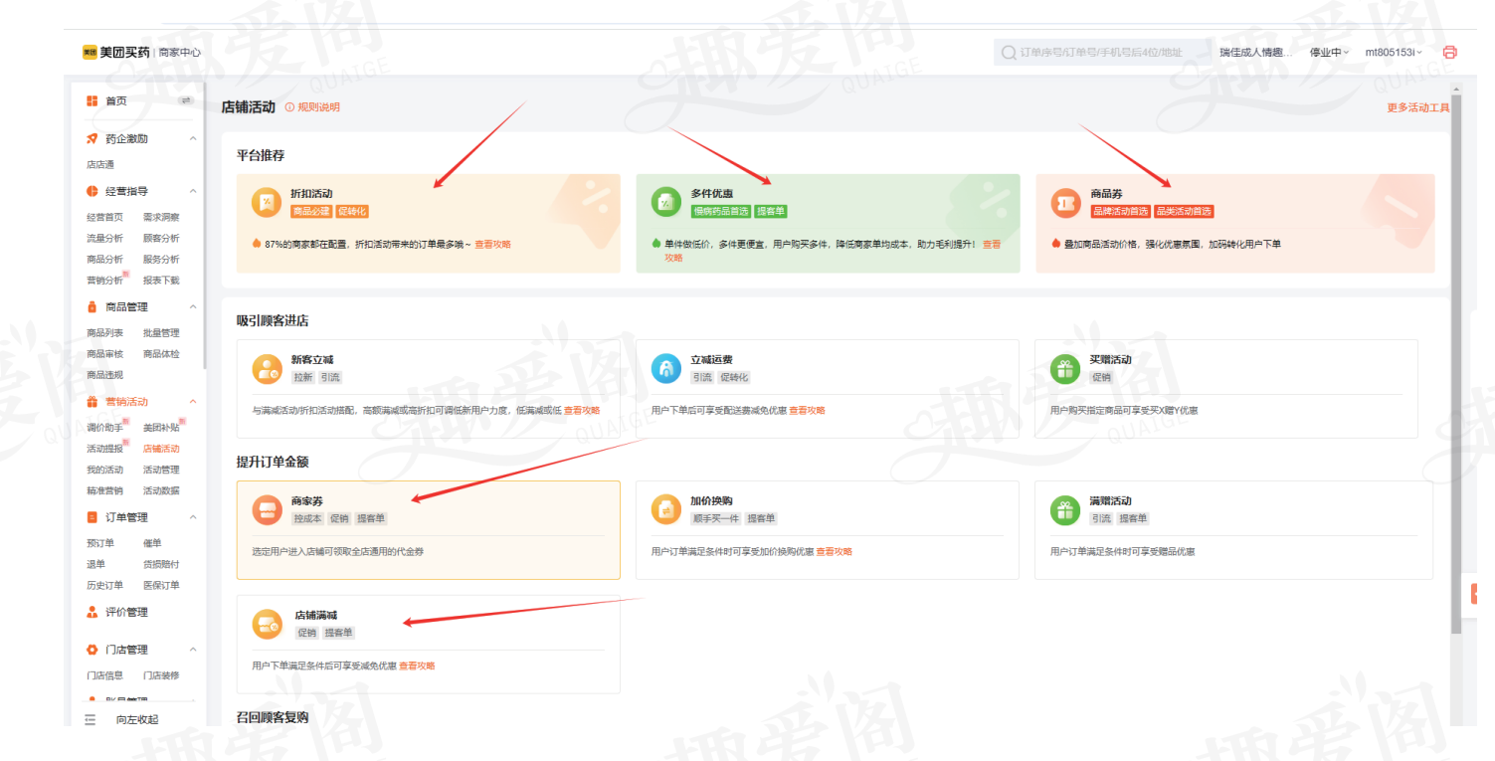The image size is (1495, 761).
Task: Open 商品列表 in the sidebar
Action: [x=105, y=333]
